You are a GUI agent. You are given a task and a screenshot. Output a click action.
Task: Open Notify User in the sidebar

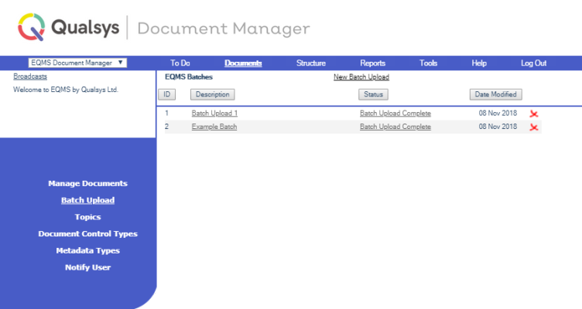87,267
